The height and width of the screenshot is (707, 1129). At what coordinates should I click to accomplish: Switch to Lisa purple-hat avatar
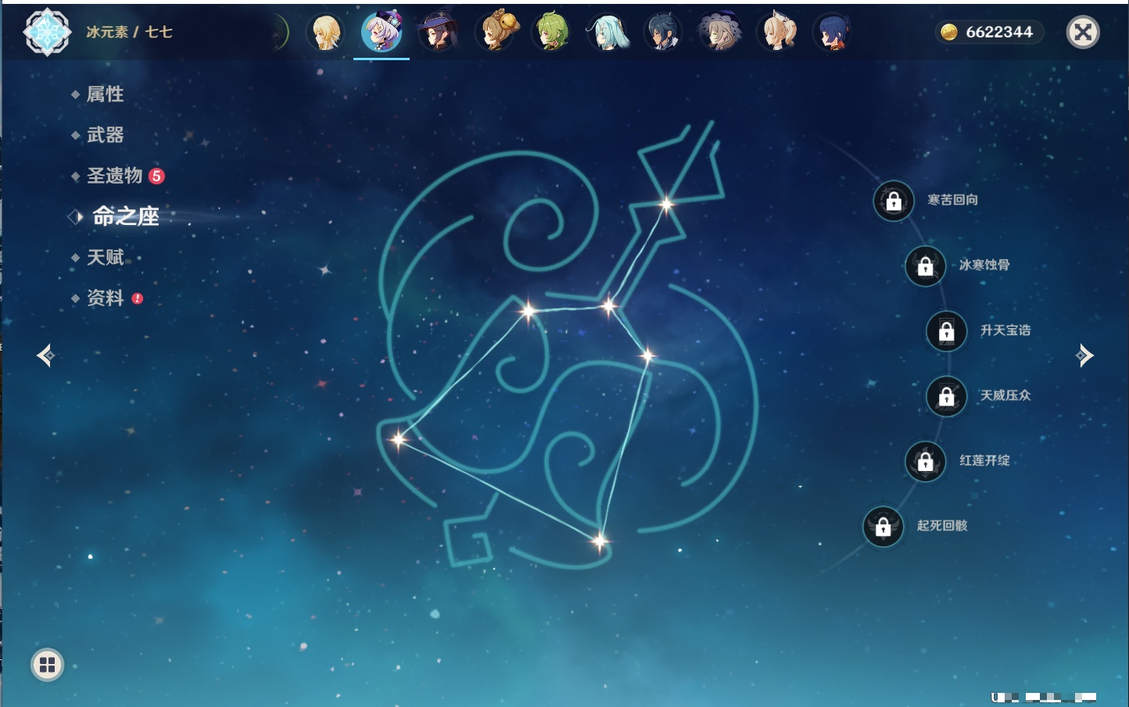(719, 32)
